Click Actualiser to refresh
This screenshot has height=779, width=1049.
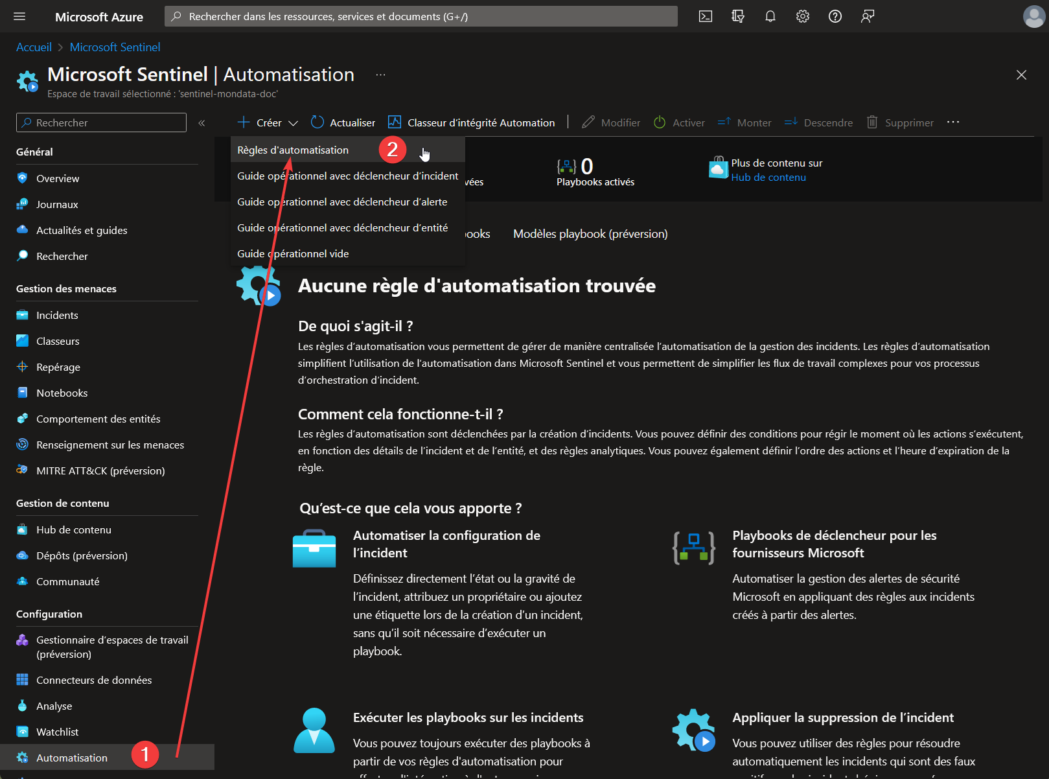[343, 122]
